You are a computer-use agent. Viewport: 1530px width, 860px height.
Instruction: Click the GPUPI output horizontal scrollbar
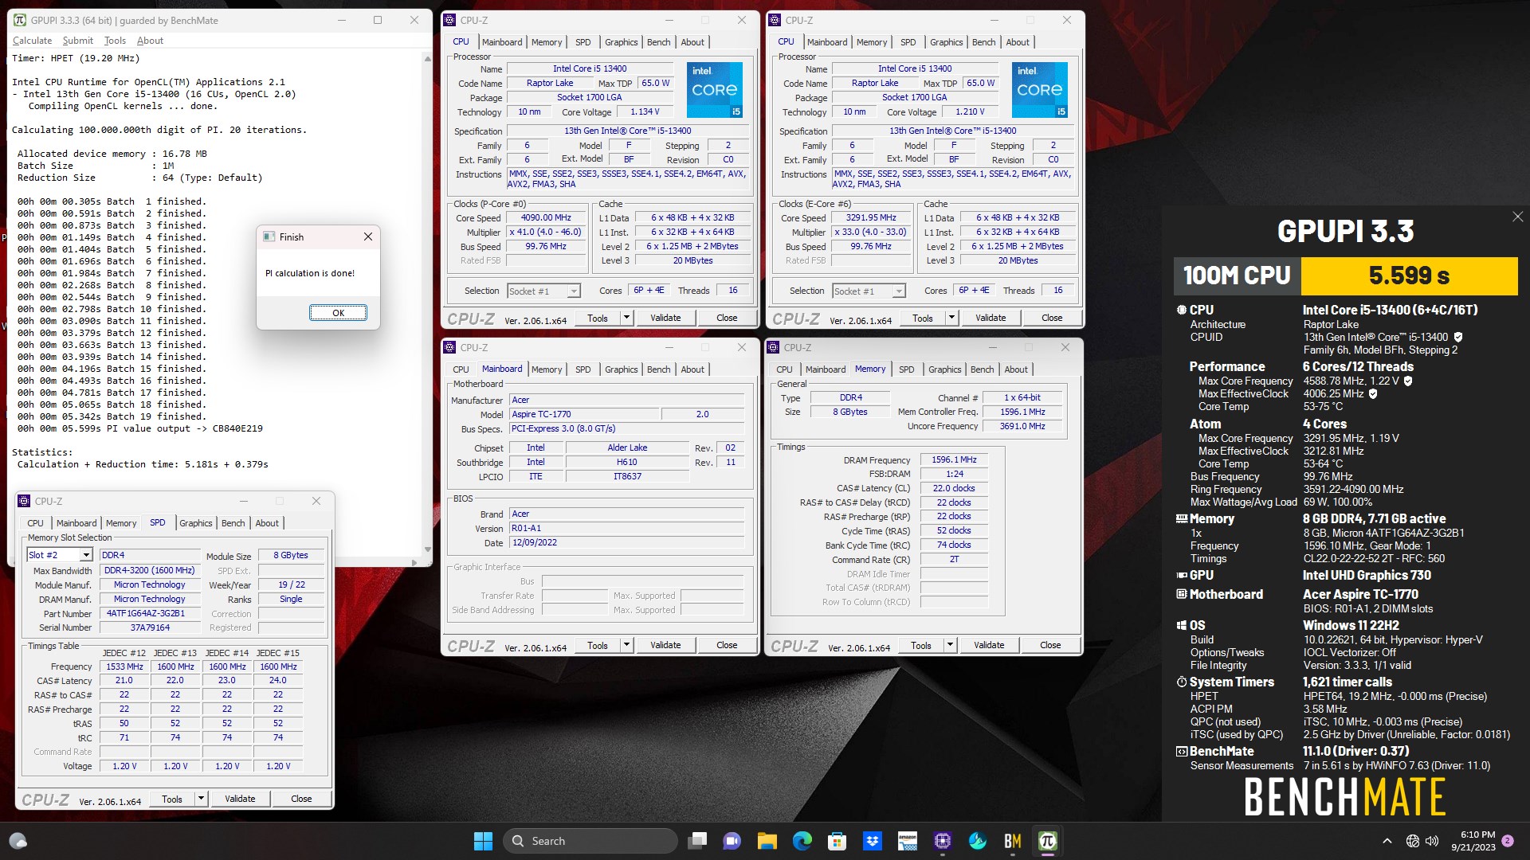click(x=215, y=562)
